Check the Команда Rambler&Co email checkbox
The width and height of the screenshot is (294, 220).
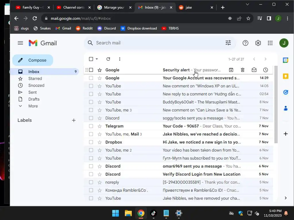[91, 190]
